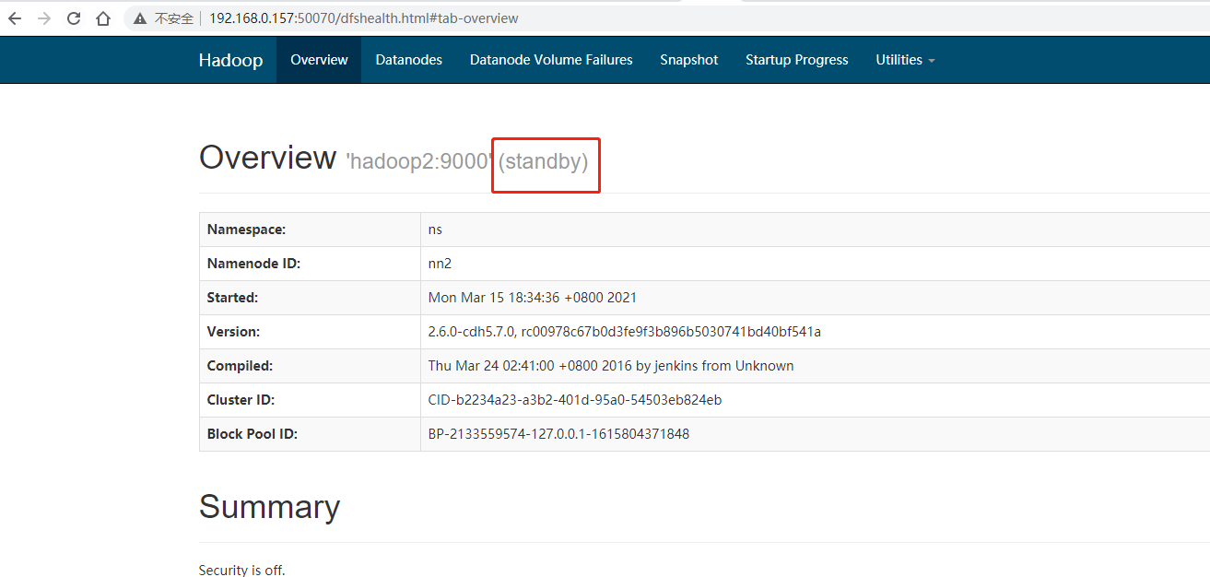This screenshot has width=1210, height=577.
Task: Click the Namenode ID value nn2
Action: point(440,264)
